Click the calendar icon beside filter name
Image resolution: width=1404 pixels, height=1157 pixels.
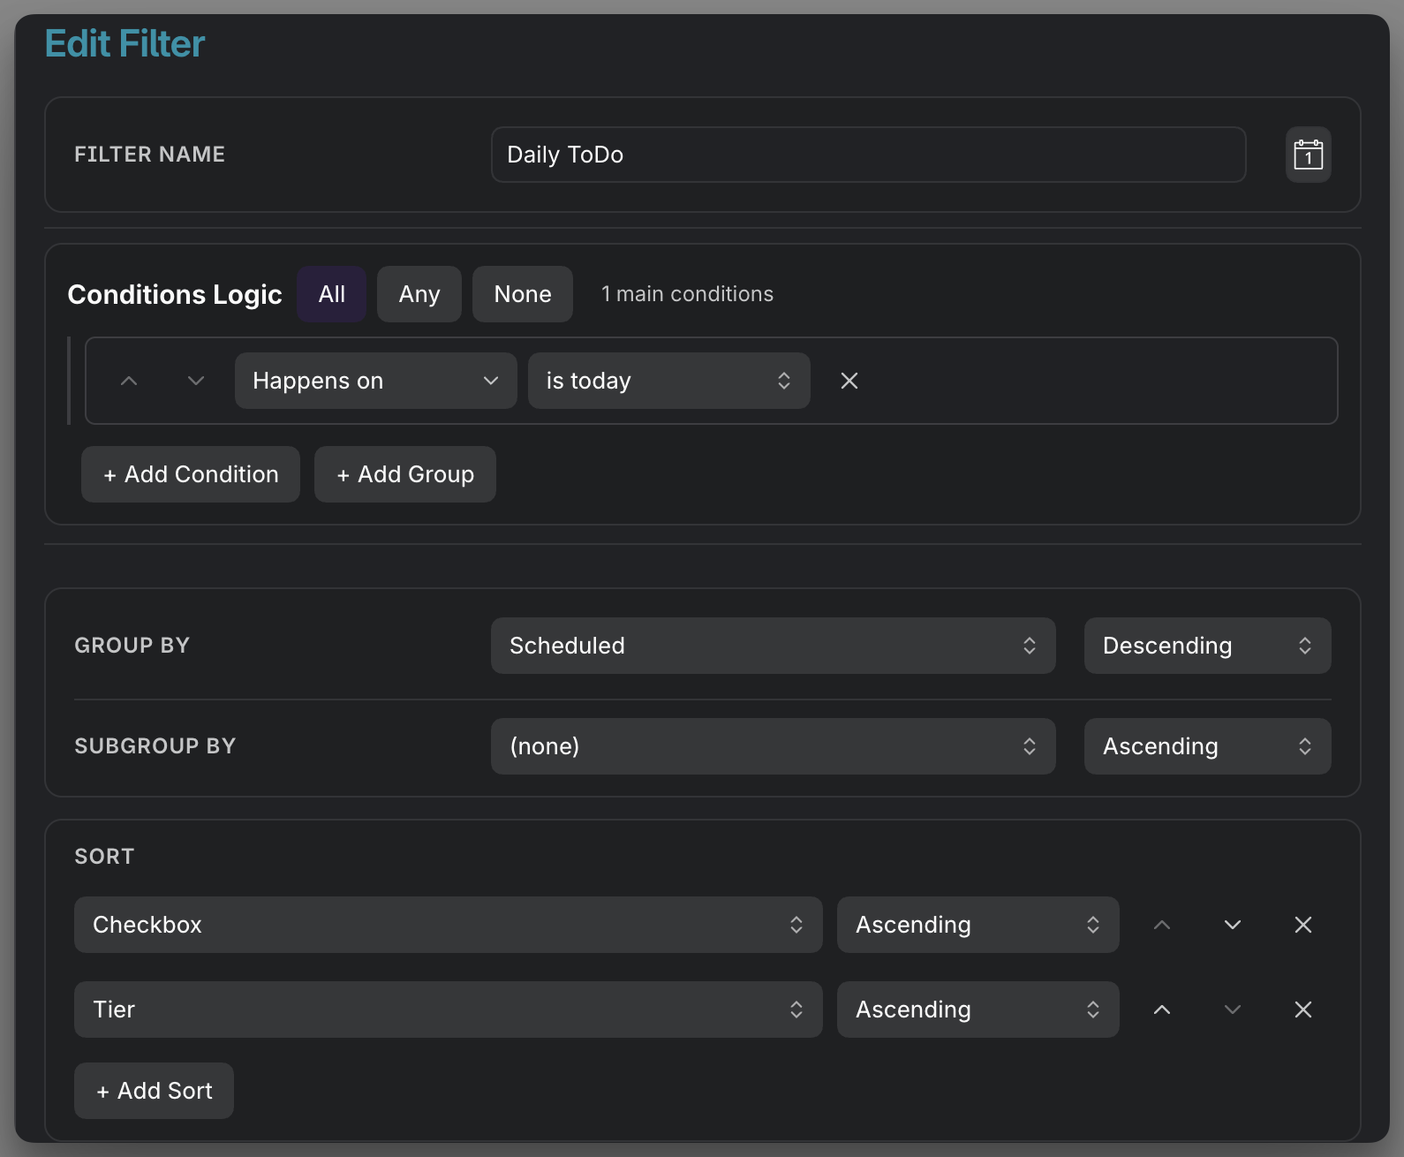[x=1308, y=155]
